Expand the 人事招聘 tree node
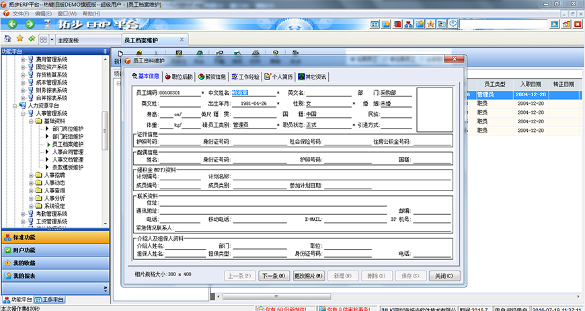 31,175
